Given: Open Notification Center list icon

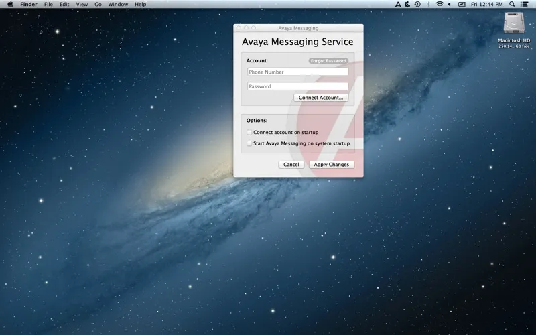Looking at the screenshot, I should click(524, 4).
